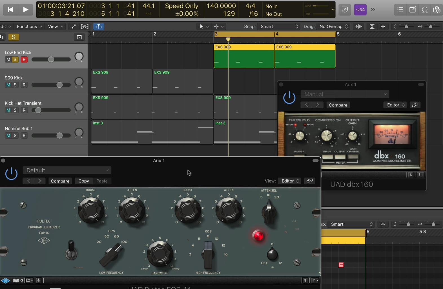Solo the 909 Kick track
This screenshot has height=289, width=443.
pos(15,85)
